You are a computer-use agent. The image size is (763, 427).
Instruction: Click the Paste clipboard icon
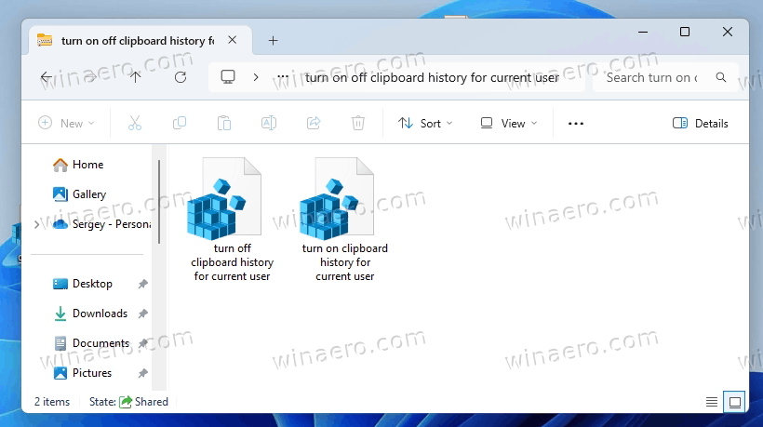click(224, 123)
